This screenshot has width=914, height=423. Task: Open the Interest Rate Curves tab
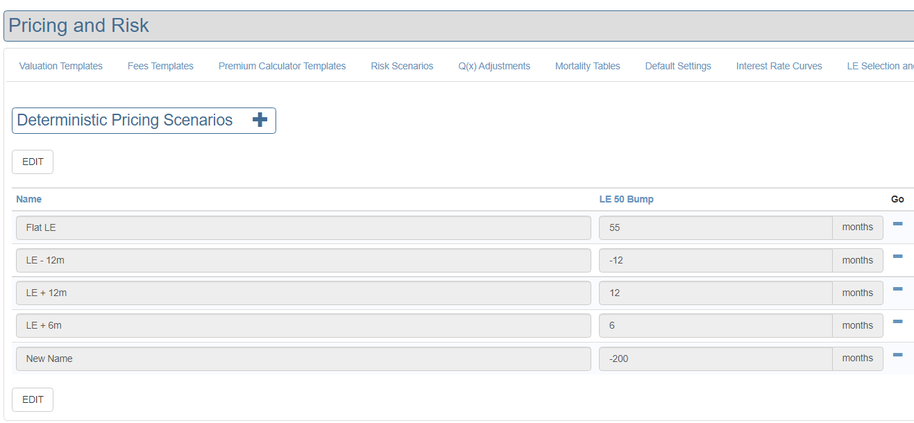pyautogui.click(x=779, y=66)
